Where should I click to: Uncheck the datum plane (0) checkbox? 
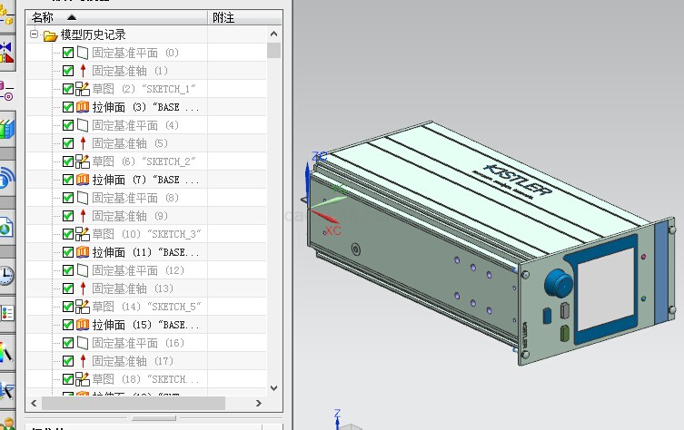click(68, 53)
